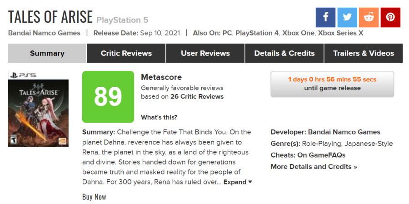Switch to the Summary tab
Image resolution: width=409 pixels, height=204 pixels.
pos(47,53)
